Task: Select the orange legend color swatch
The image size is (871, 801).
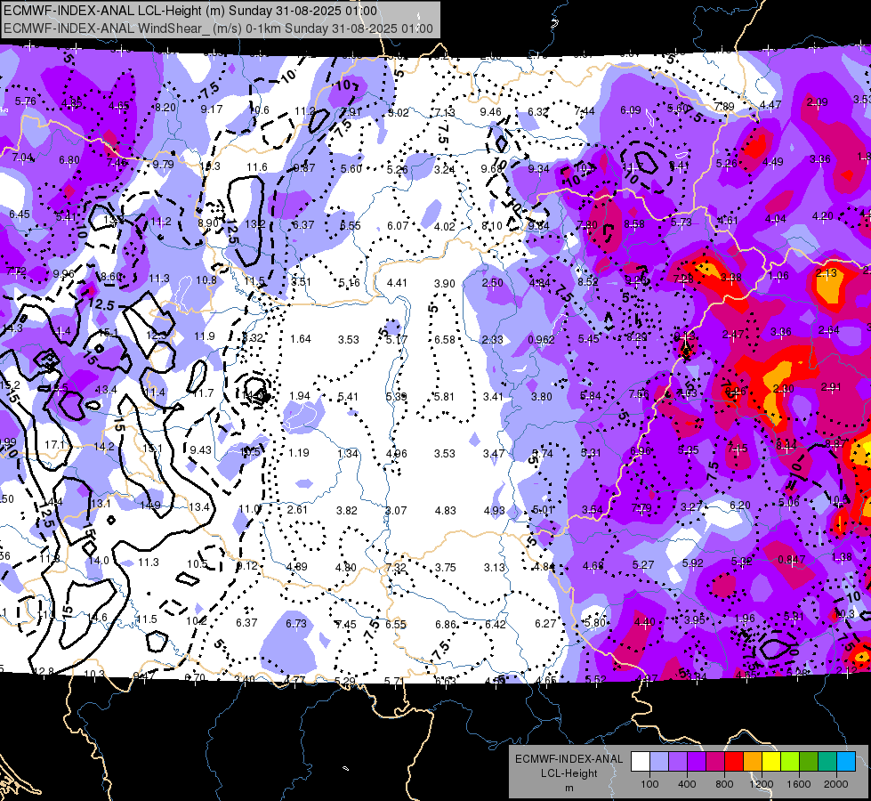Action: click(752, 762)
